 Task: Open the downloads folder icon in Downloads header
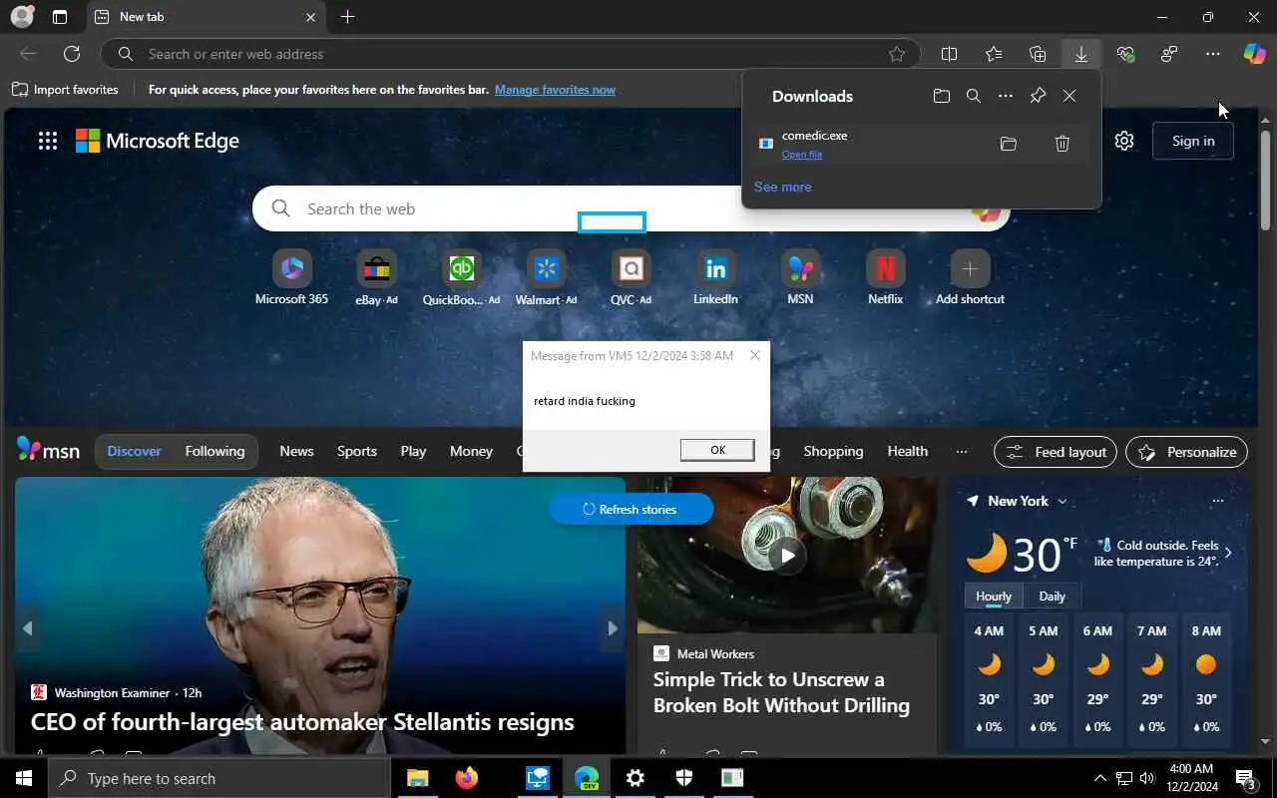pyautogui.click(x=941, y=96)
